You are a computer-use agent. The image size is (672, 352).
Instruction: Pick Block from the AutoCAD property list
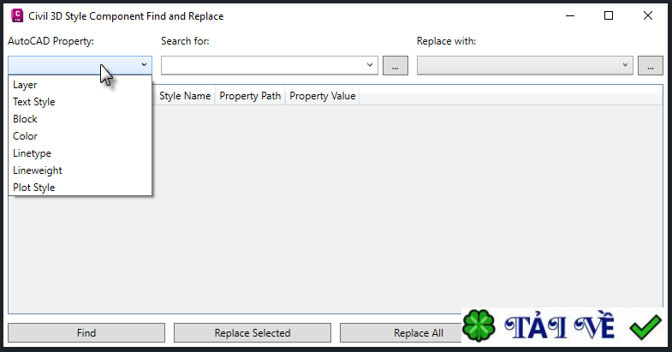point(26,119)
